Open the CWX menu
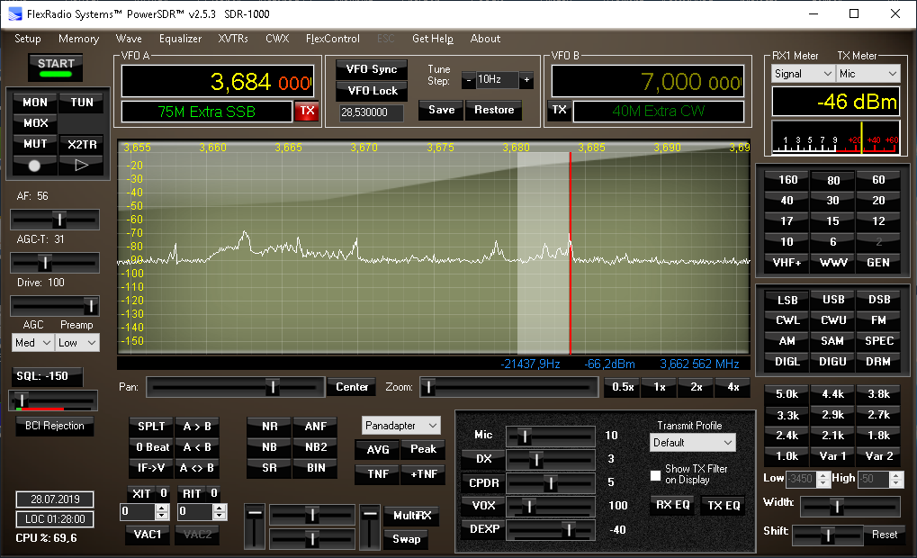917x558 pixels. [277, 39]
